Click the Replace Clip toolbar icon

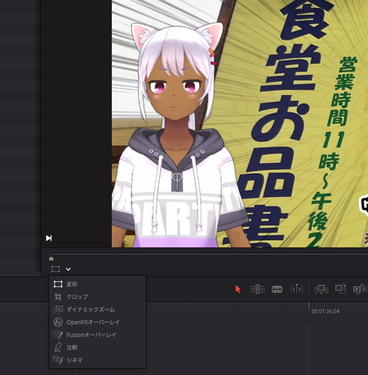pos(360,289)
